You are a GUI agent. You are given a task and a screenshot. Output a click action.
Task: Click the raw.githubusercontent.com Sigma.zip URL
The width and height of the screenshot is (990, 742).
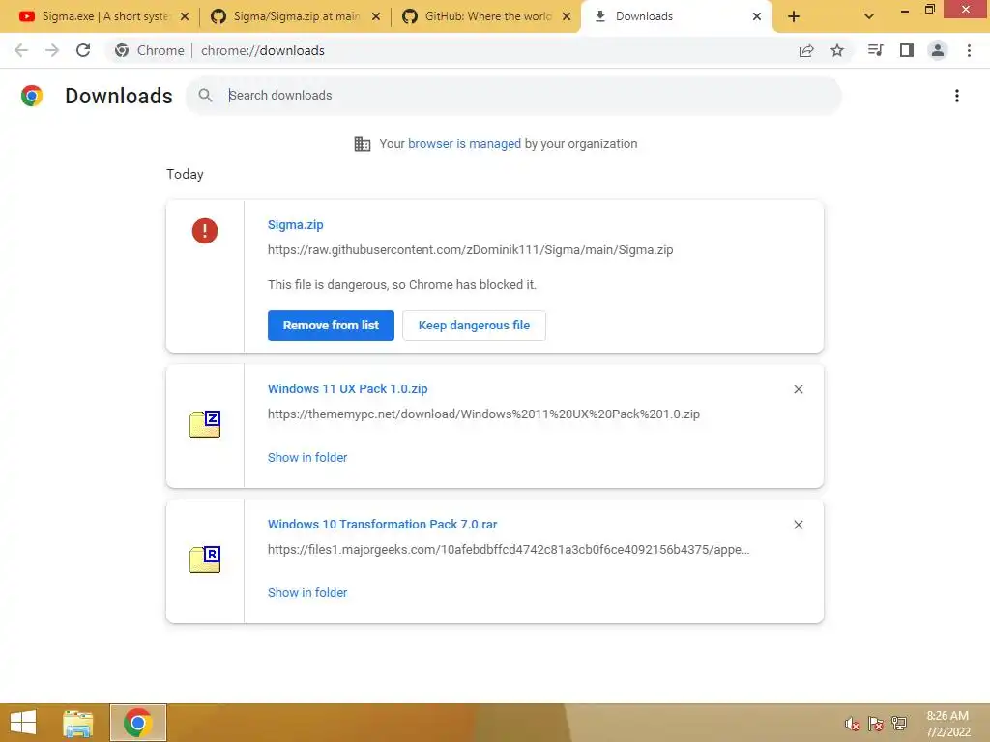[x=471, y=250]
